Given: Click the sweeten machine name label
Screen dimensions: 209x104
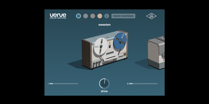Looking at the screenshot, I should pyautogui.click(x=104, y=25).
